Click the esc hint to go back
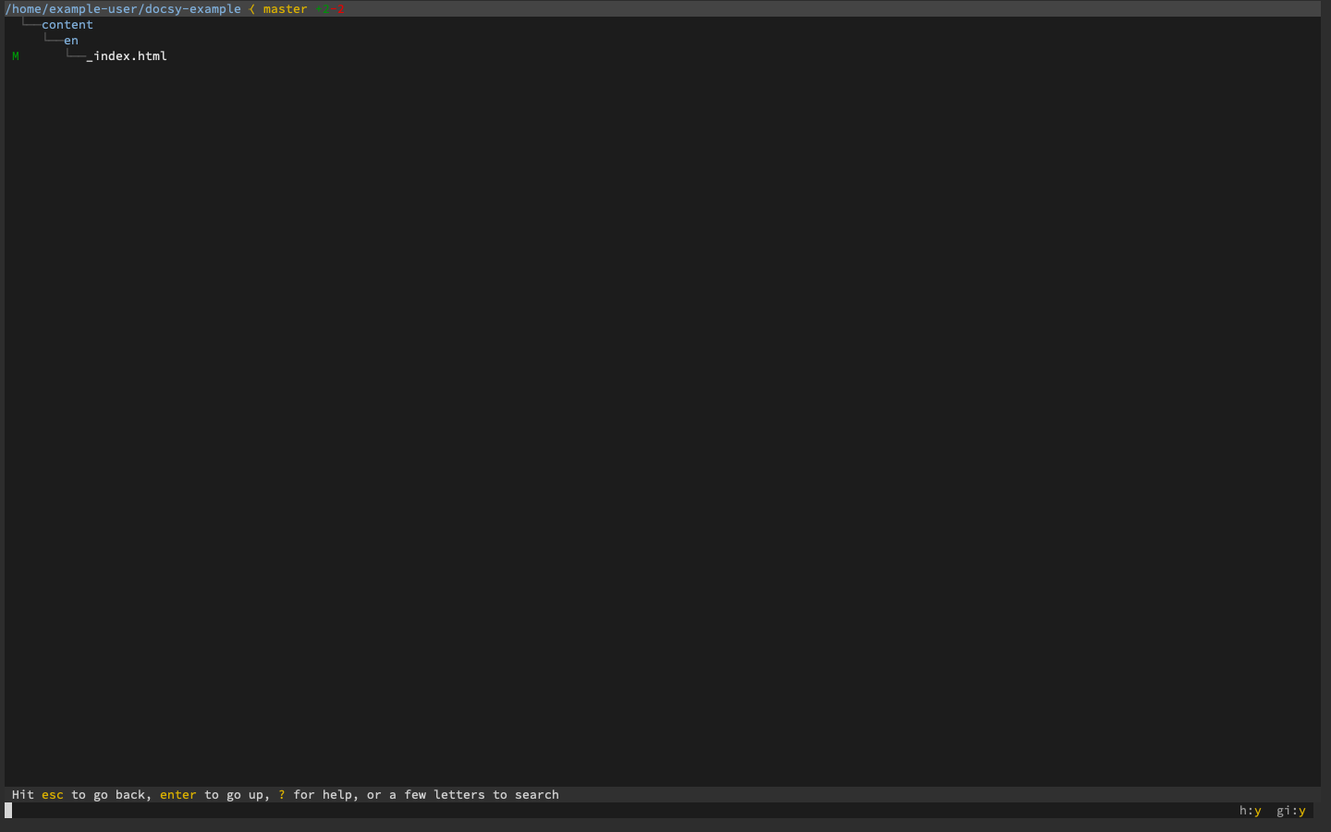The image size is (1331, 832). click(52, 794)
